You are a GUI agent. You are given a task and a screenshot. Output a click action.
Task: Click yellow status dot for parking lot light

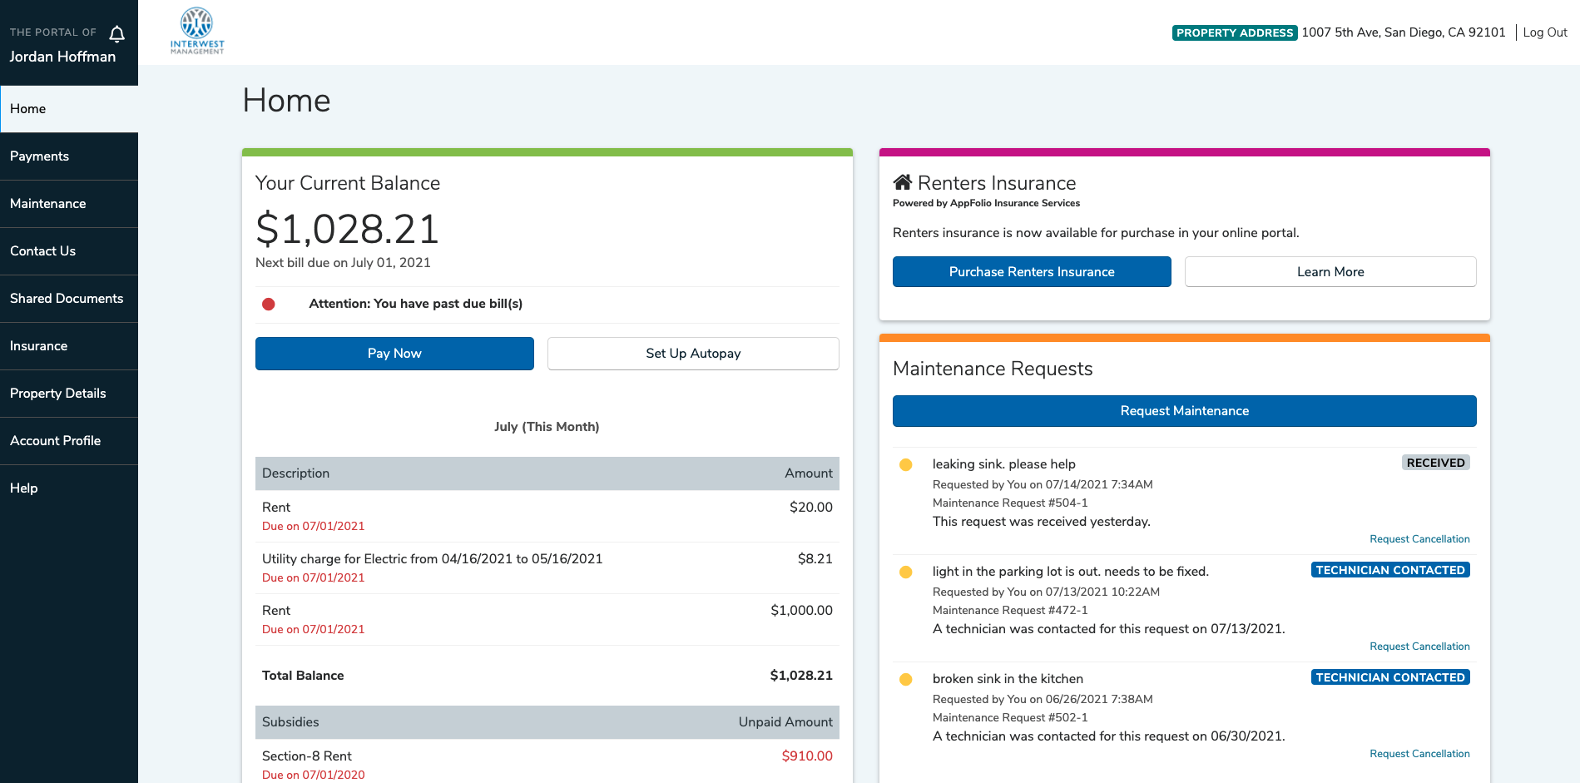point(906,572)
